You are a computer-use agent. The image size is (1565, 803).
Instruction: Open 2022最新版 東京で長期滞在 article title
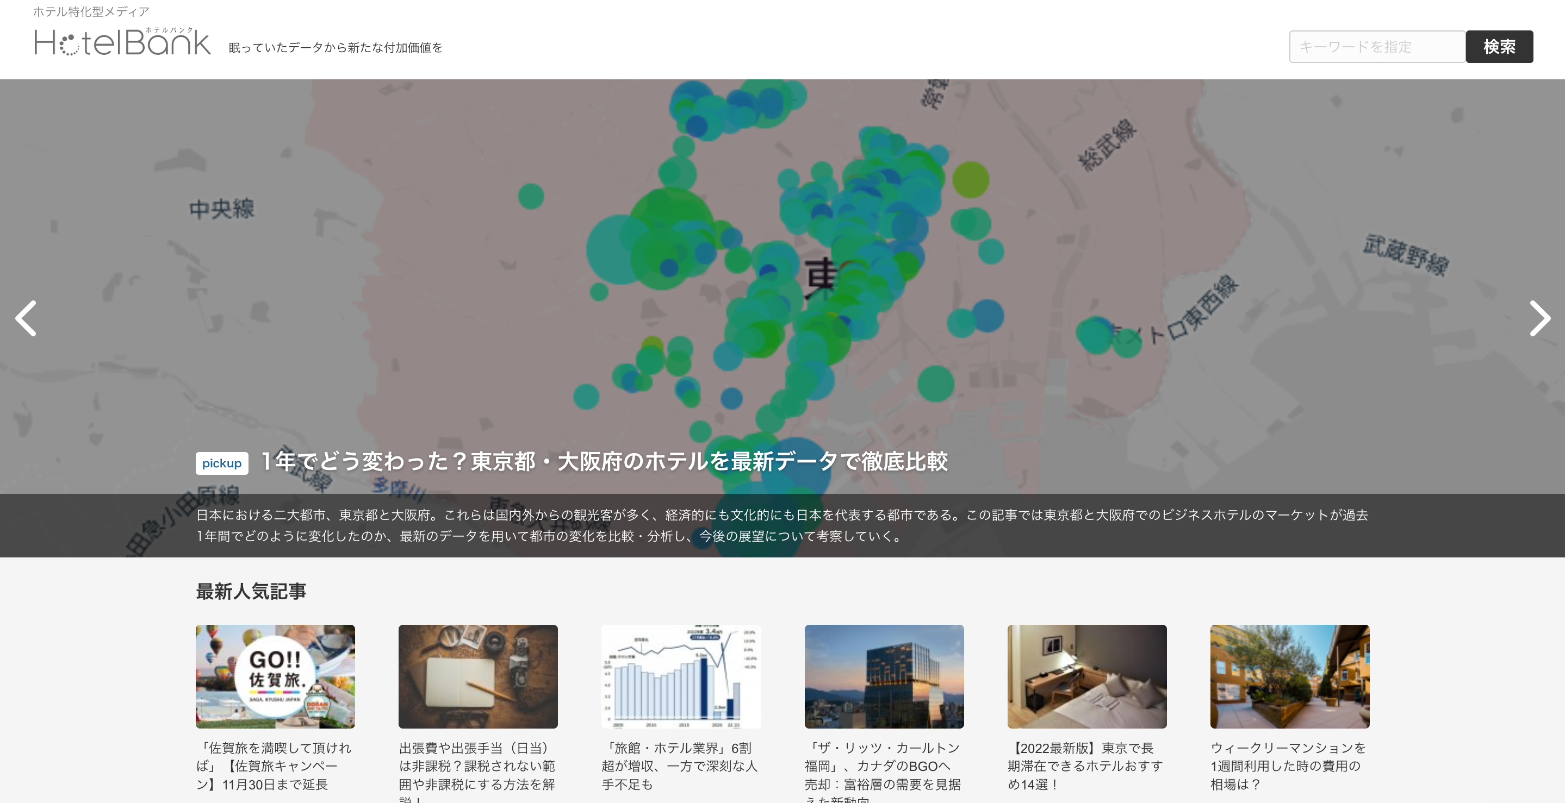[x=1085, y=766]
